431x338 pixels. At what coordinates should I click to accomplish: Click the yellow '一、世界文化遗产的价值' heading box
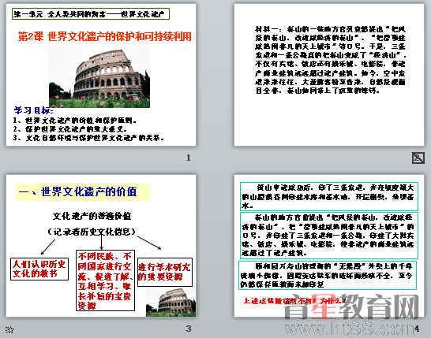tap(83, 191)
